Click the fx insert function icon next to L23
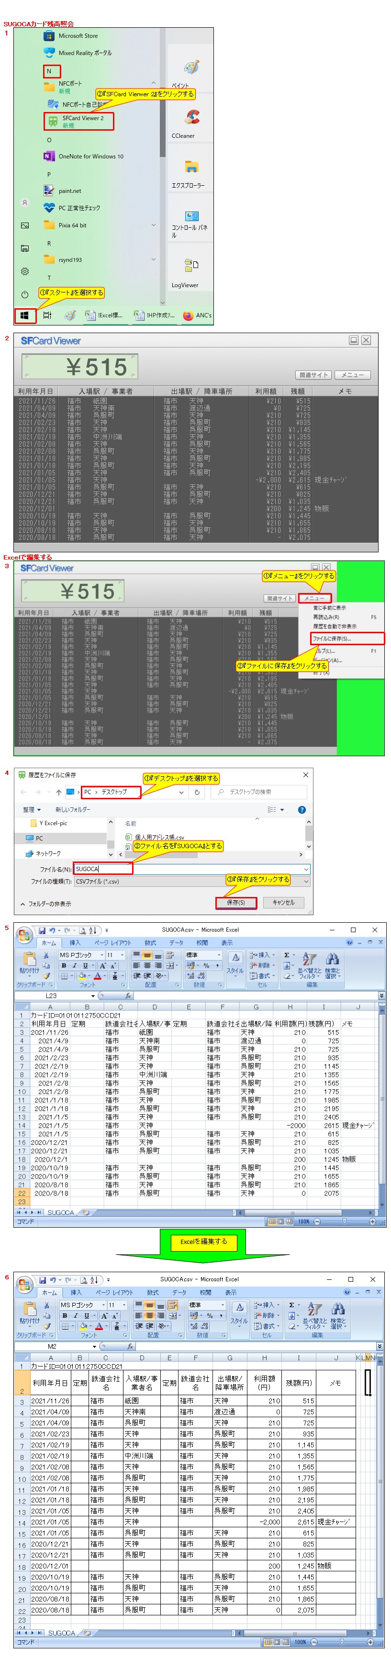391x1657 pixels. 128,996
